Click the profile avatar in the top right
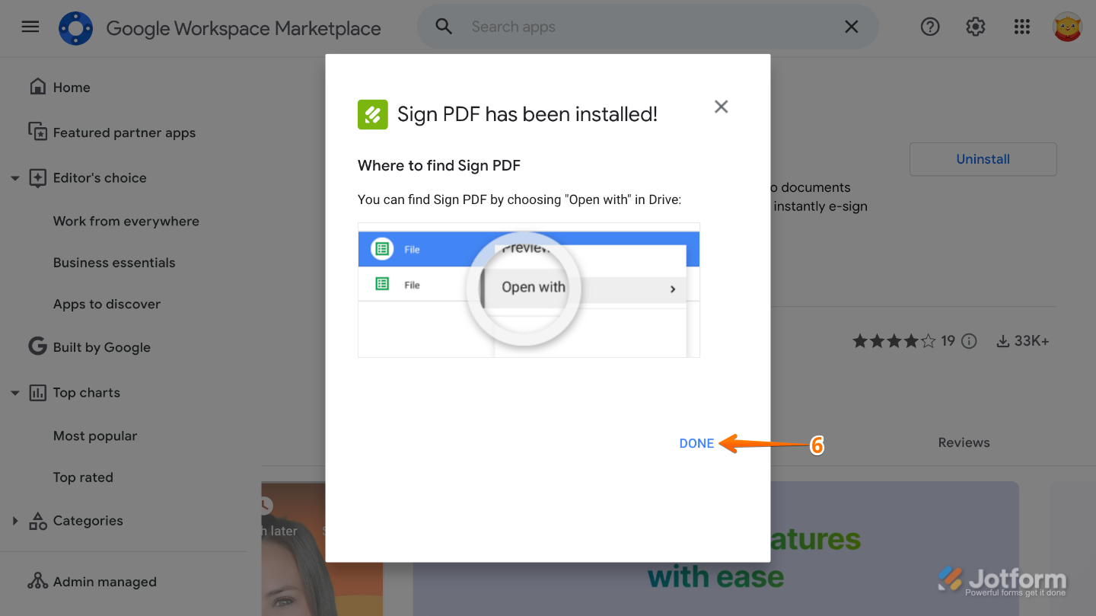The width and height of the screenshot is (1096, 616). pyautogui.click(x=1068, y=26)
